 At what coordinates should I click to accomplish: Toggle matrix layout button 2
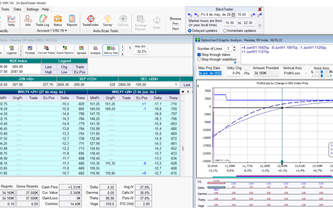[x=21, y=51]
